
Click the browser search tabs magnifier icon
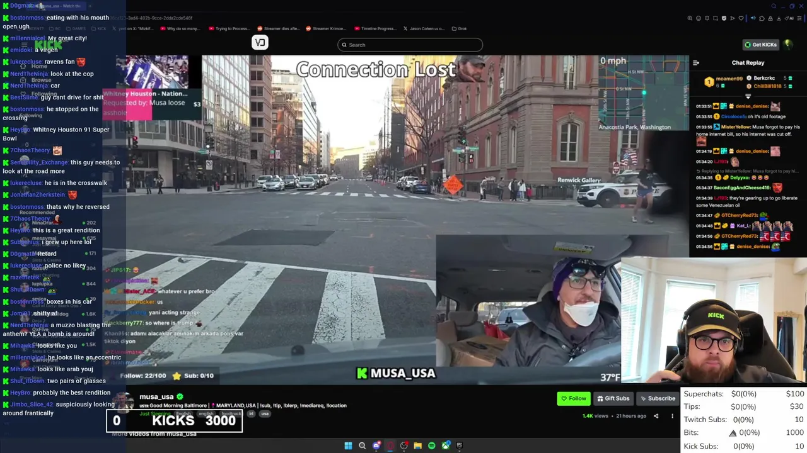tap(774, 6)
